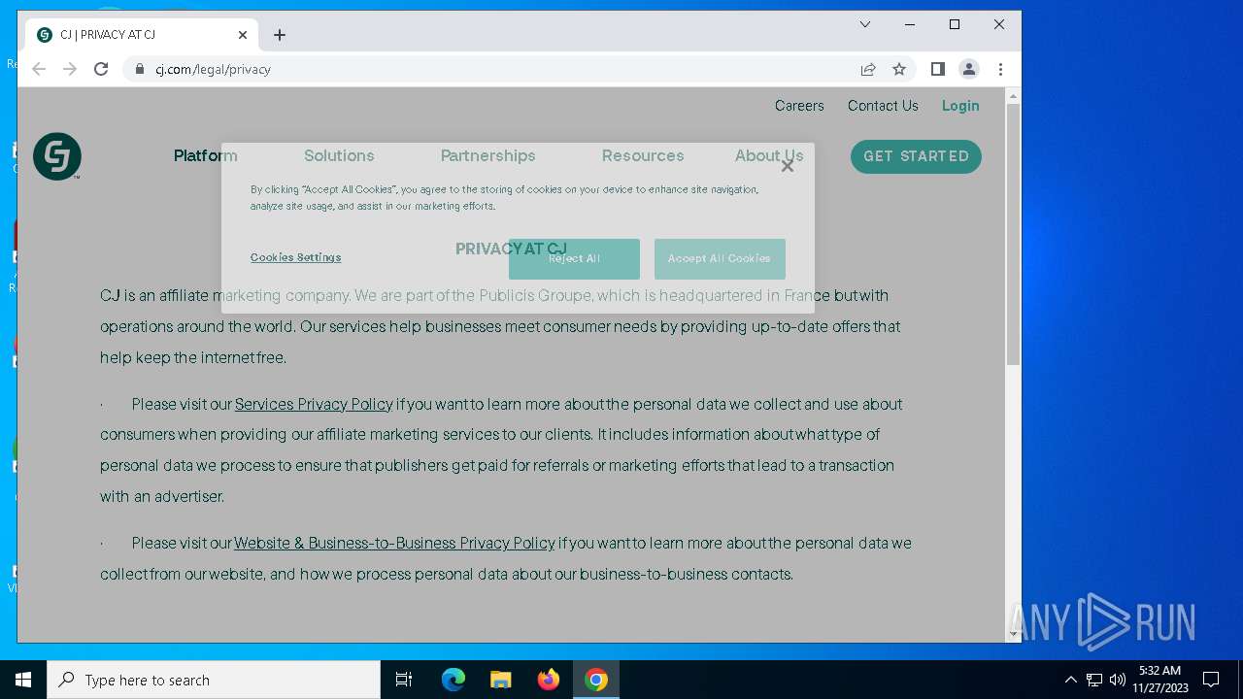
Task: Open the Solutions navigation menu
Action: coord(339,155)
